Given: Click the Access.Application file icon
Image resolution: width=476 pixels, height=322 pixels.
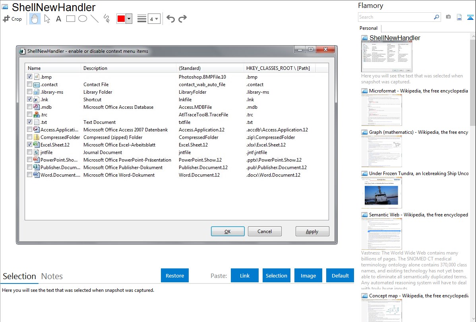Looking at the screenshot, I should click(x=37, y=129).
